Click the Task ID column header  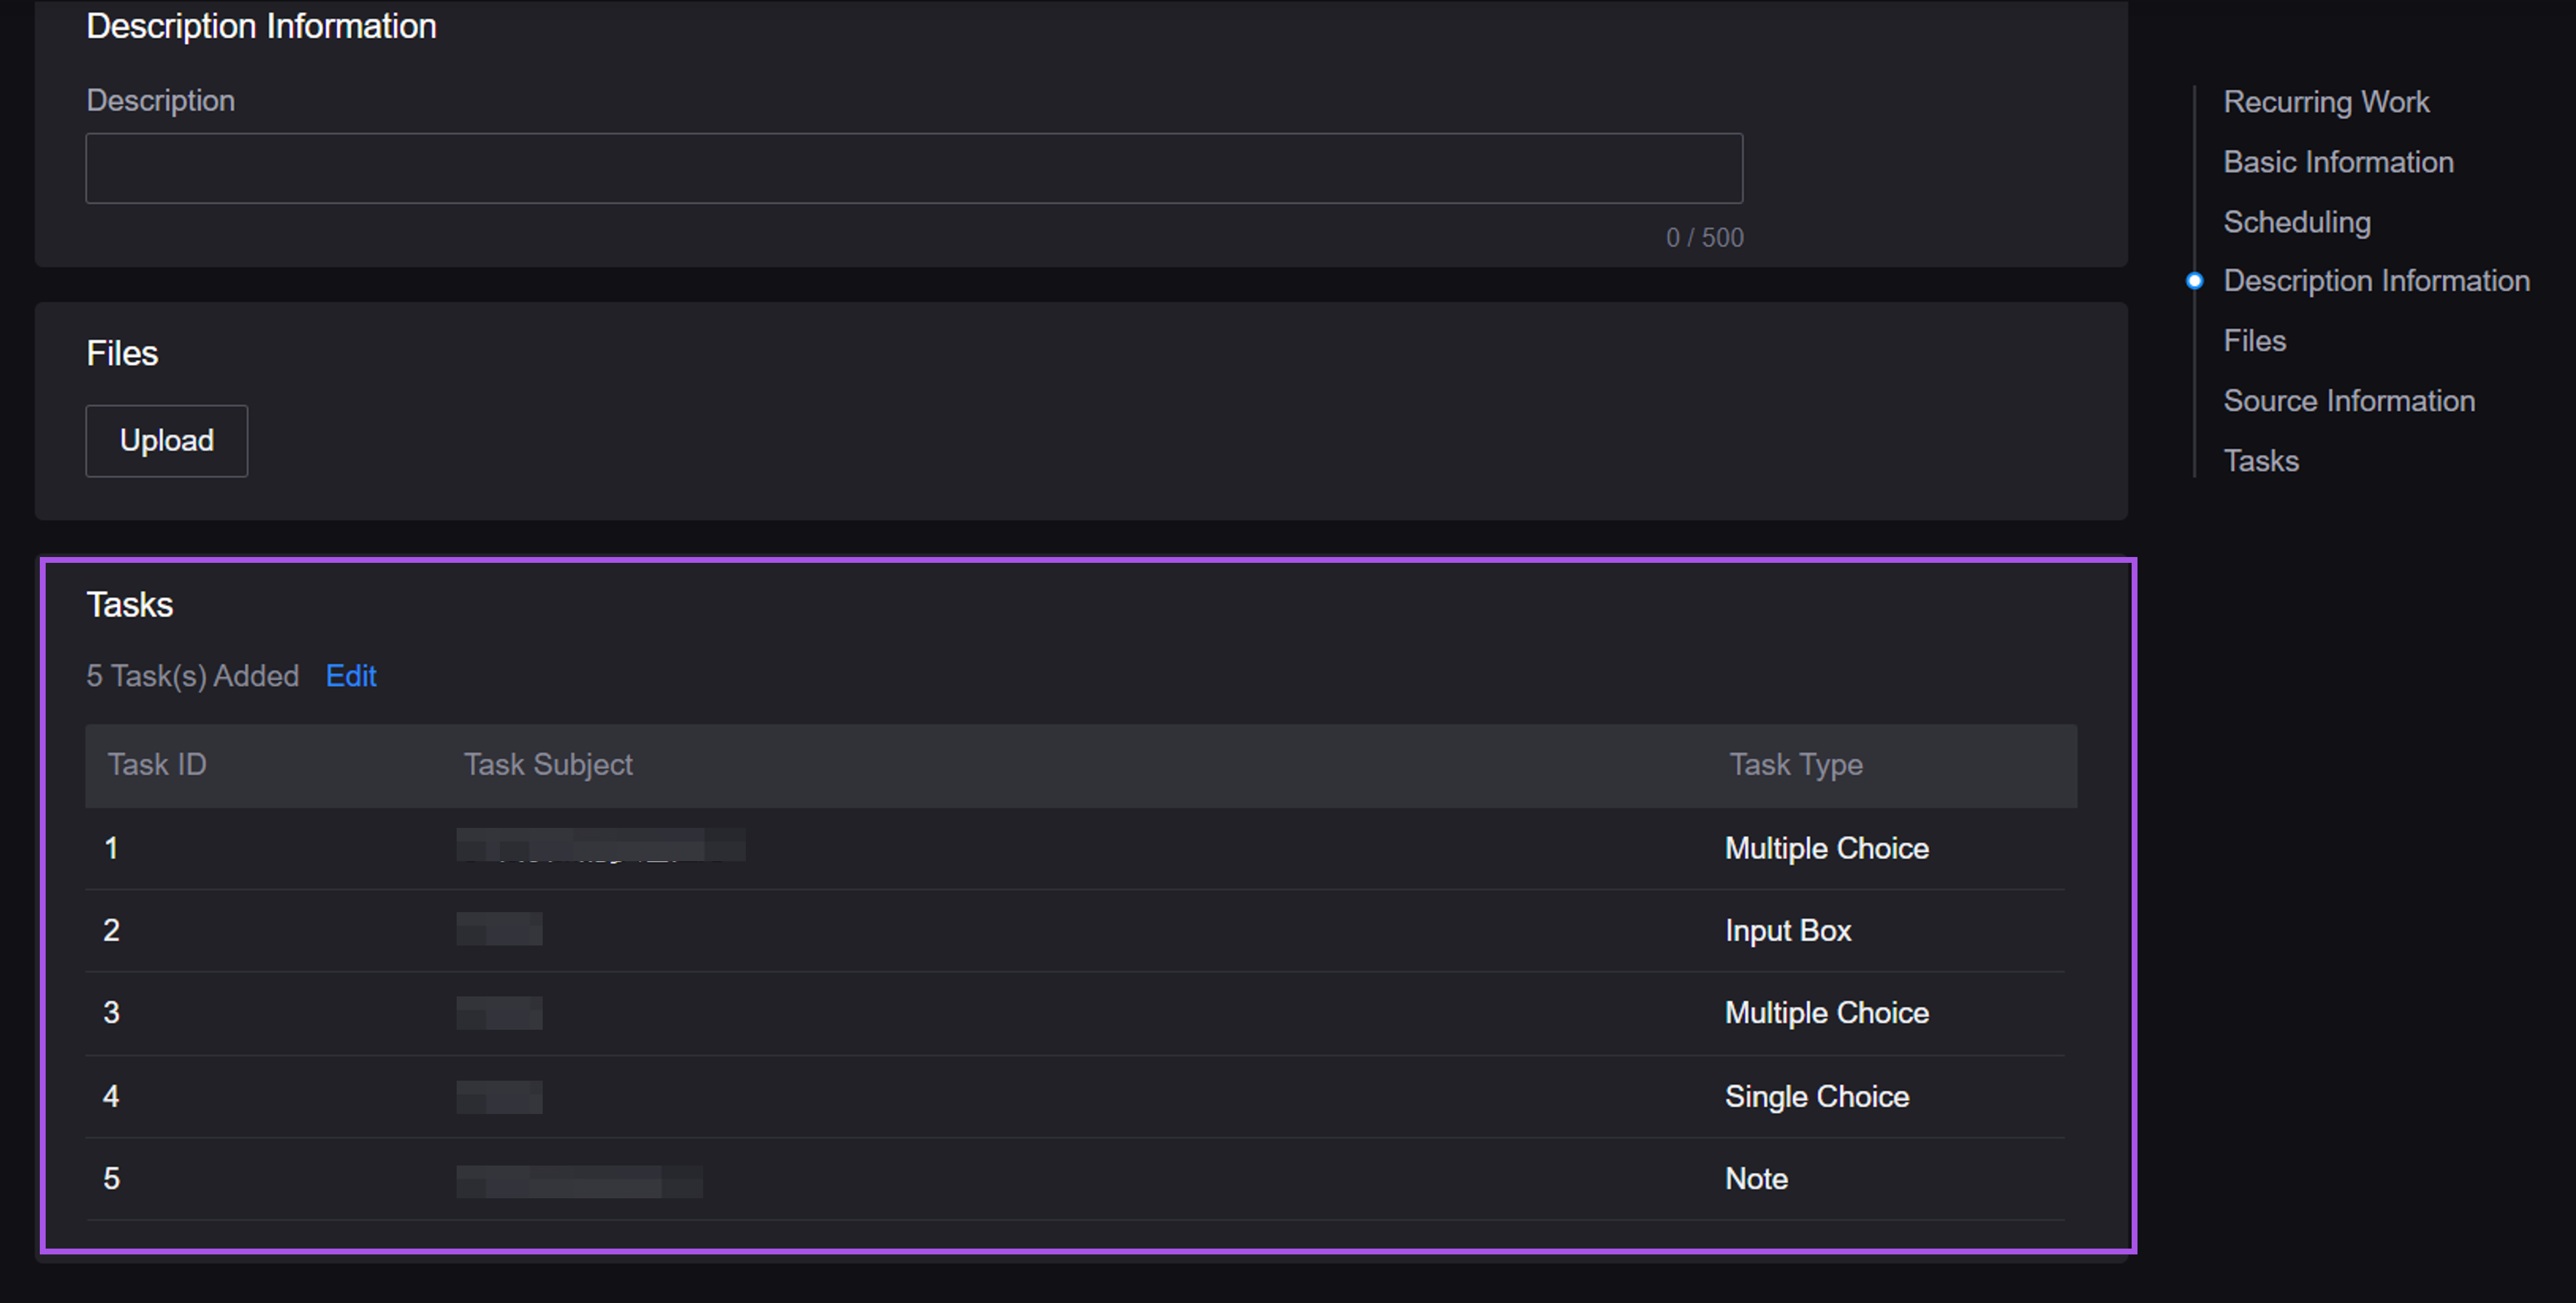(x=157, y=764)
